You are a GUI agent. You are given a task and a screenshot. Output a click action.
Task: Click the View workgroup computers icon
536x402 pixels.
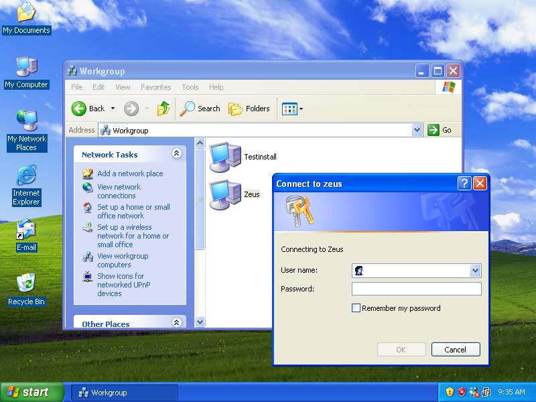point(88,257)
